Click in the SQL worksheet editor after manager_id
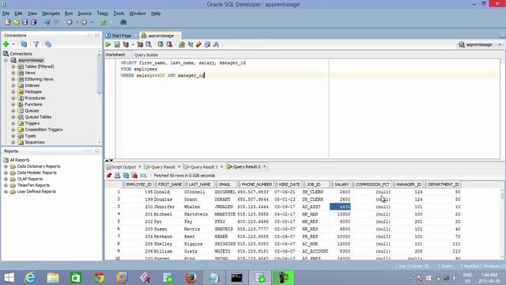The image size is (506, 285). [x=206, y=75]
